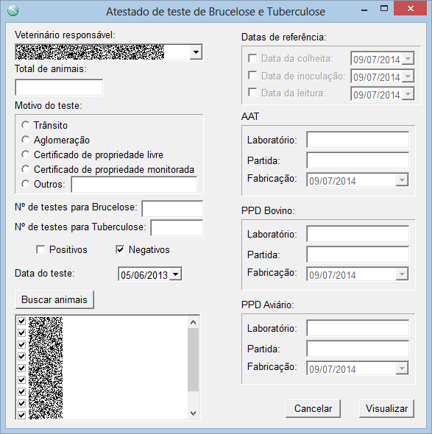Open PPD Aviário Fabricação date dropdown
Screen dimensions: 432x434
[x=402, y=369]
